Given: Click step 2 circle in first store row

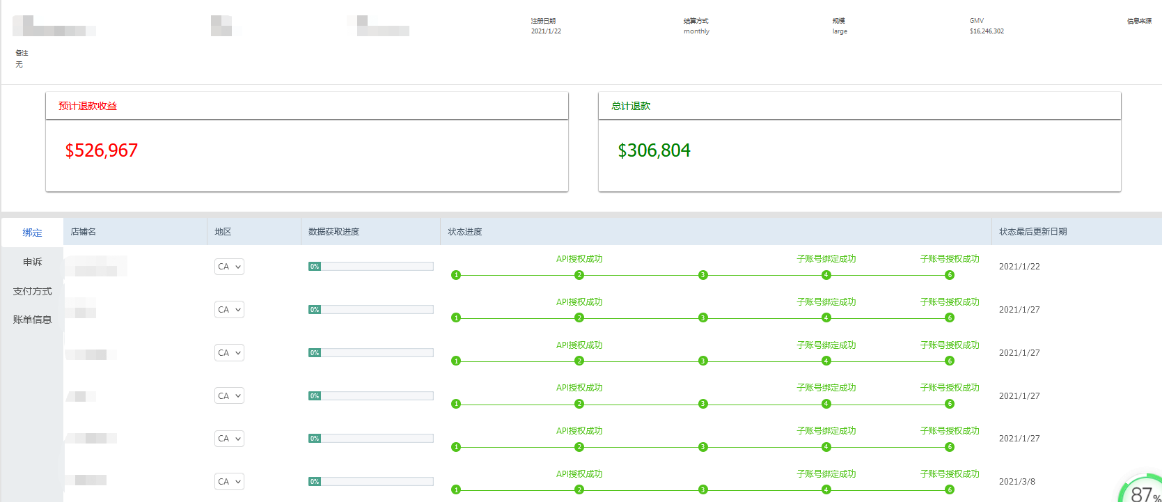Looking at the screenshot, I should 579,275.
